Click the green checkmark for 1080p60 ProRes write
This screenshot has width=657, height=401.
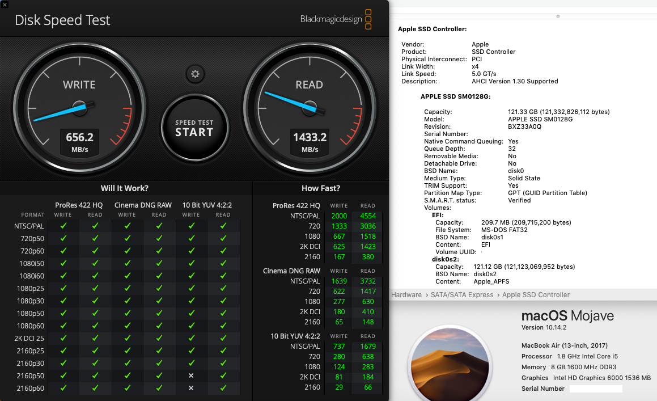(63, 326)
